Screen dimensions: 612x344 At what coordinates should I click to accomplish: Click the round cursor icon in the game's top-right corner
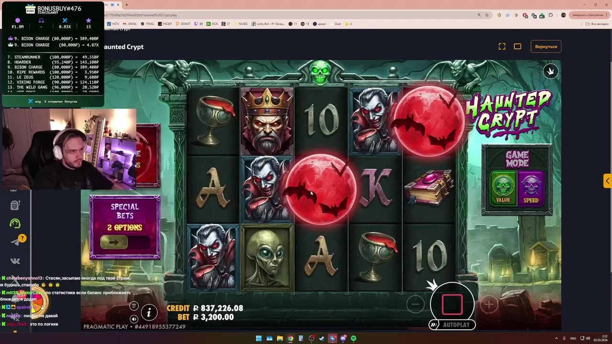[550, 71]
